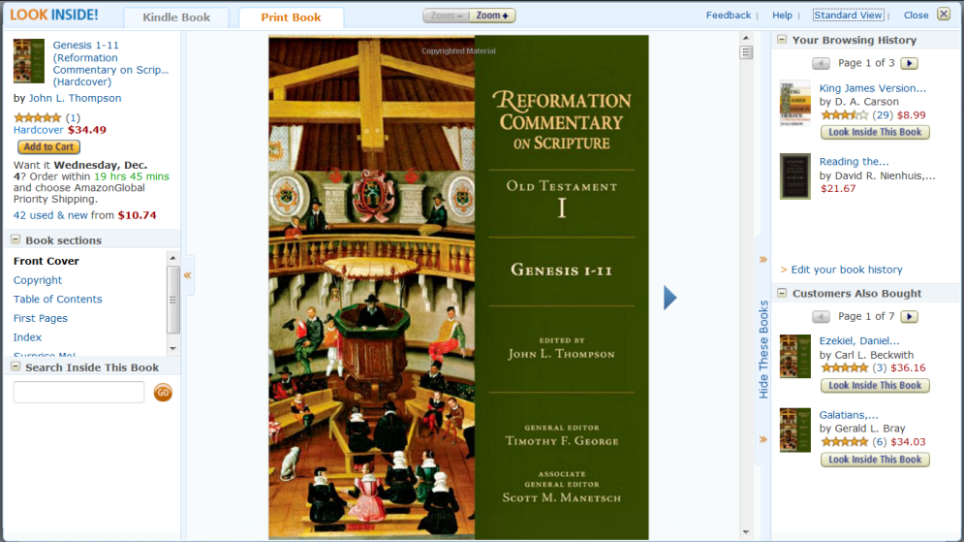This screenshot has height=542, width=964.
Task: Go to Table of Contents section
Action: click(58, 299)
